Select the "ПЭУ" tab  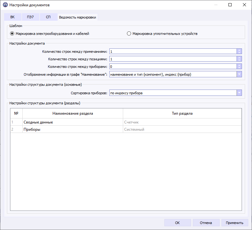(30, 17)
